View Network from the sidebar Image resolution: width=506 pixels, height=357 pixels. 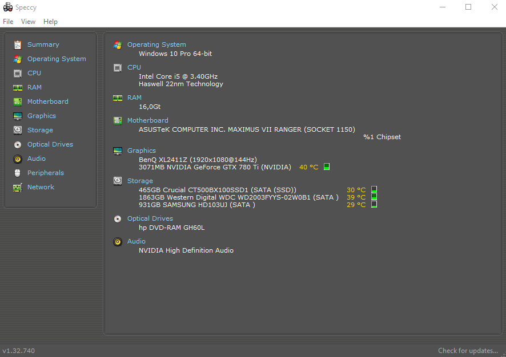click(41, 187)
